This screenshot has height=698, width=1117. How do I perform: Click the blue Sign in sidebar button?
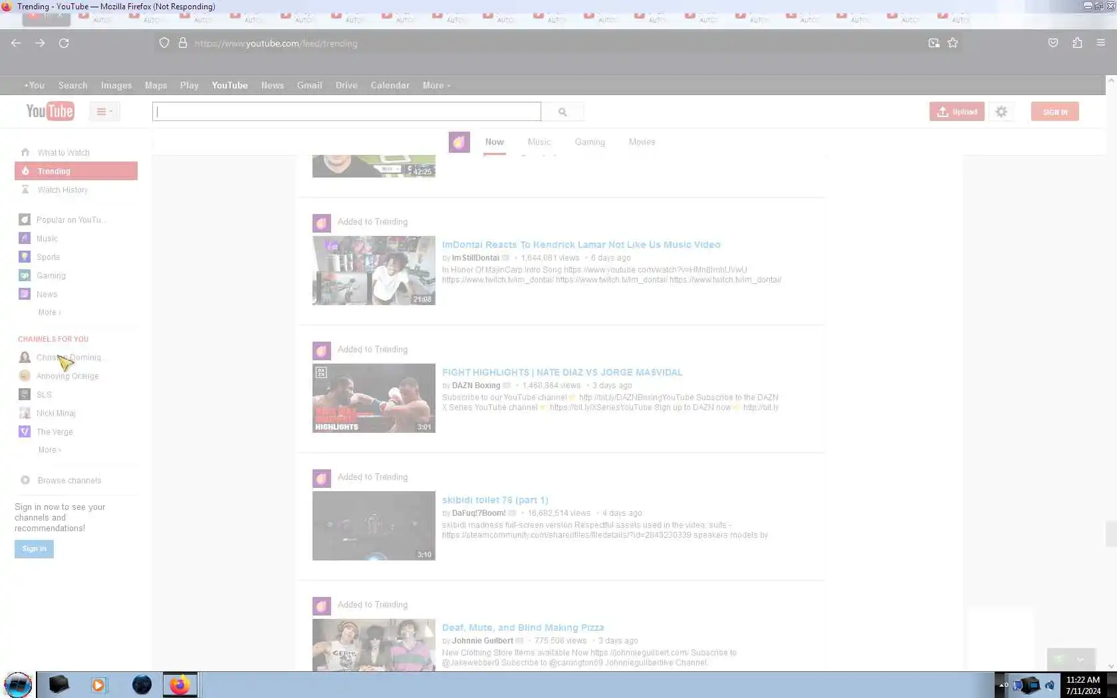[x=34, y=548]
